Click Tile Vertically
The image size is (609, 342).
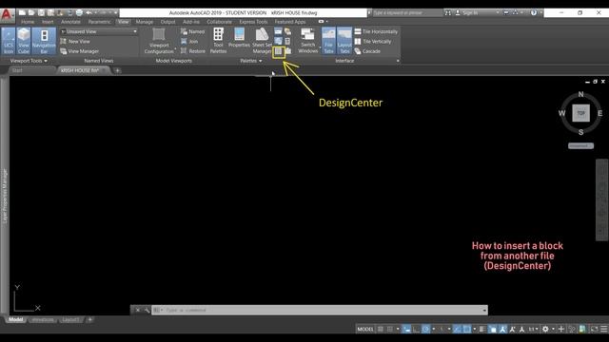pos(373,41)
